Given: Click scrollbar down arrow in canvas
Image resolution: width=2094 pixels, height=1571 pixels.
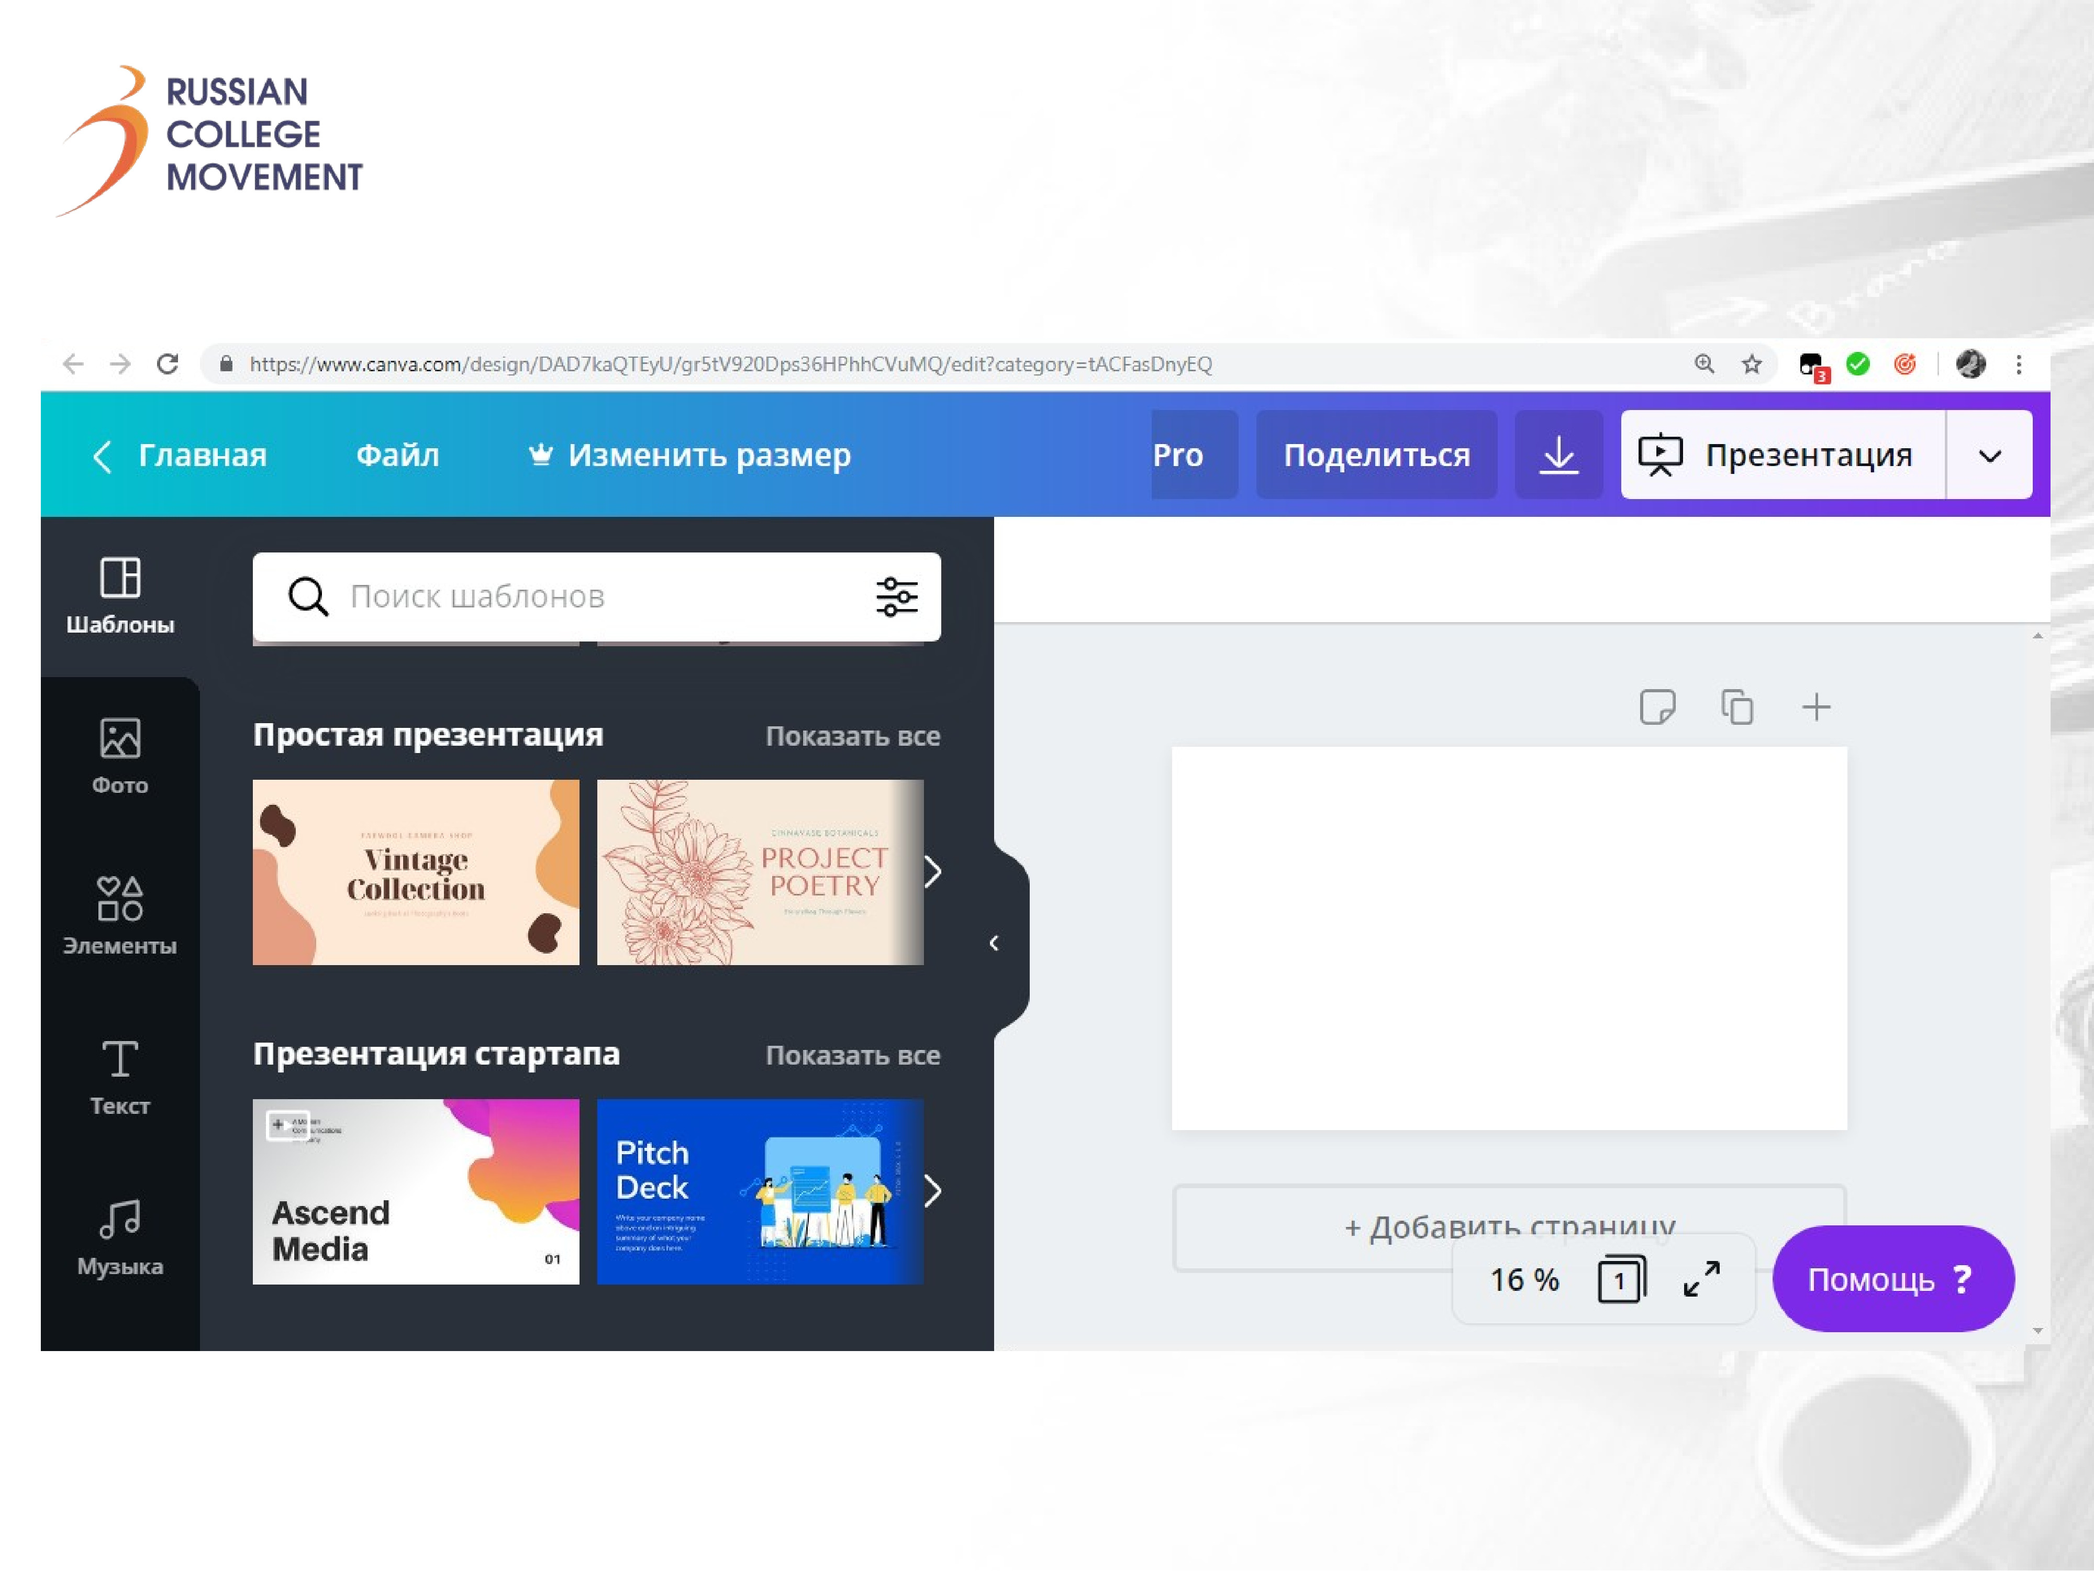Looking at the screenshot, I should pyautogui.click(x=2037, y=1331).
